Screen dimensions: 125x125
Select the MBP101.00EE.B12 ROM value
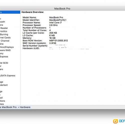[58, 40]
